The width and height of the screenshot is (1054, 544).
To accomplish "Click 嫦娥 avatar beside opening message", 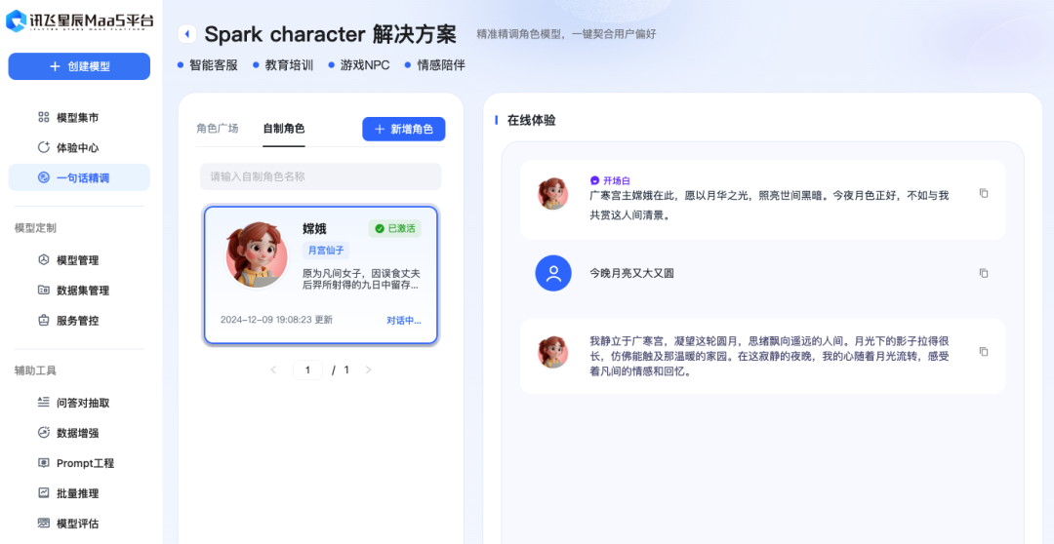I will tap(552, 193).
